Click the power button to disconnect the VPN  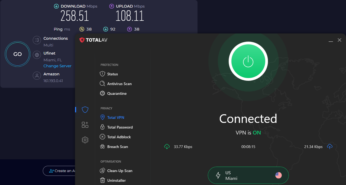click(248, 61)
